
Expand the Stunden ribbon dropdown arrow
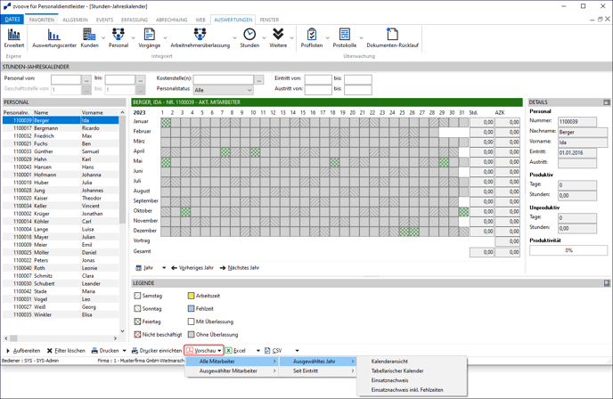tap(264, 38)
